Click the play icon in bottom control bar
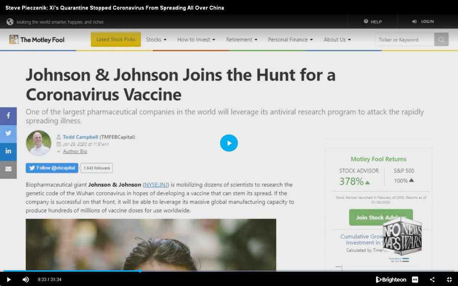 [x=9, y=280]
